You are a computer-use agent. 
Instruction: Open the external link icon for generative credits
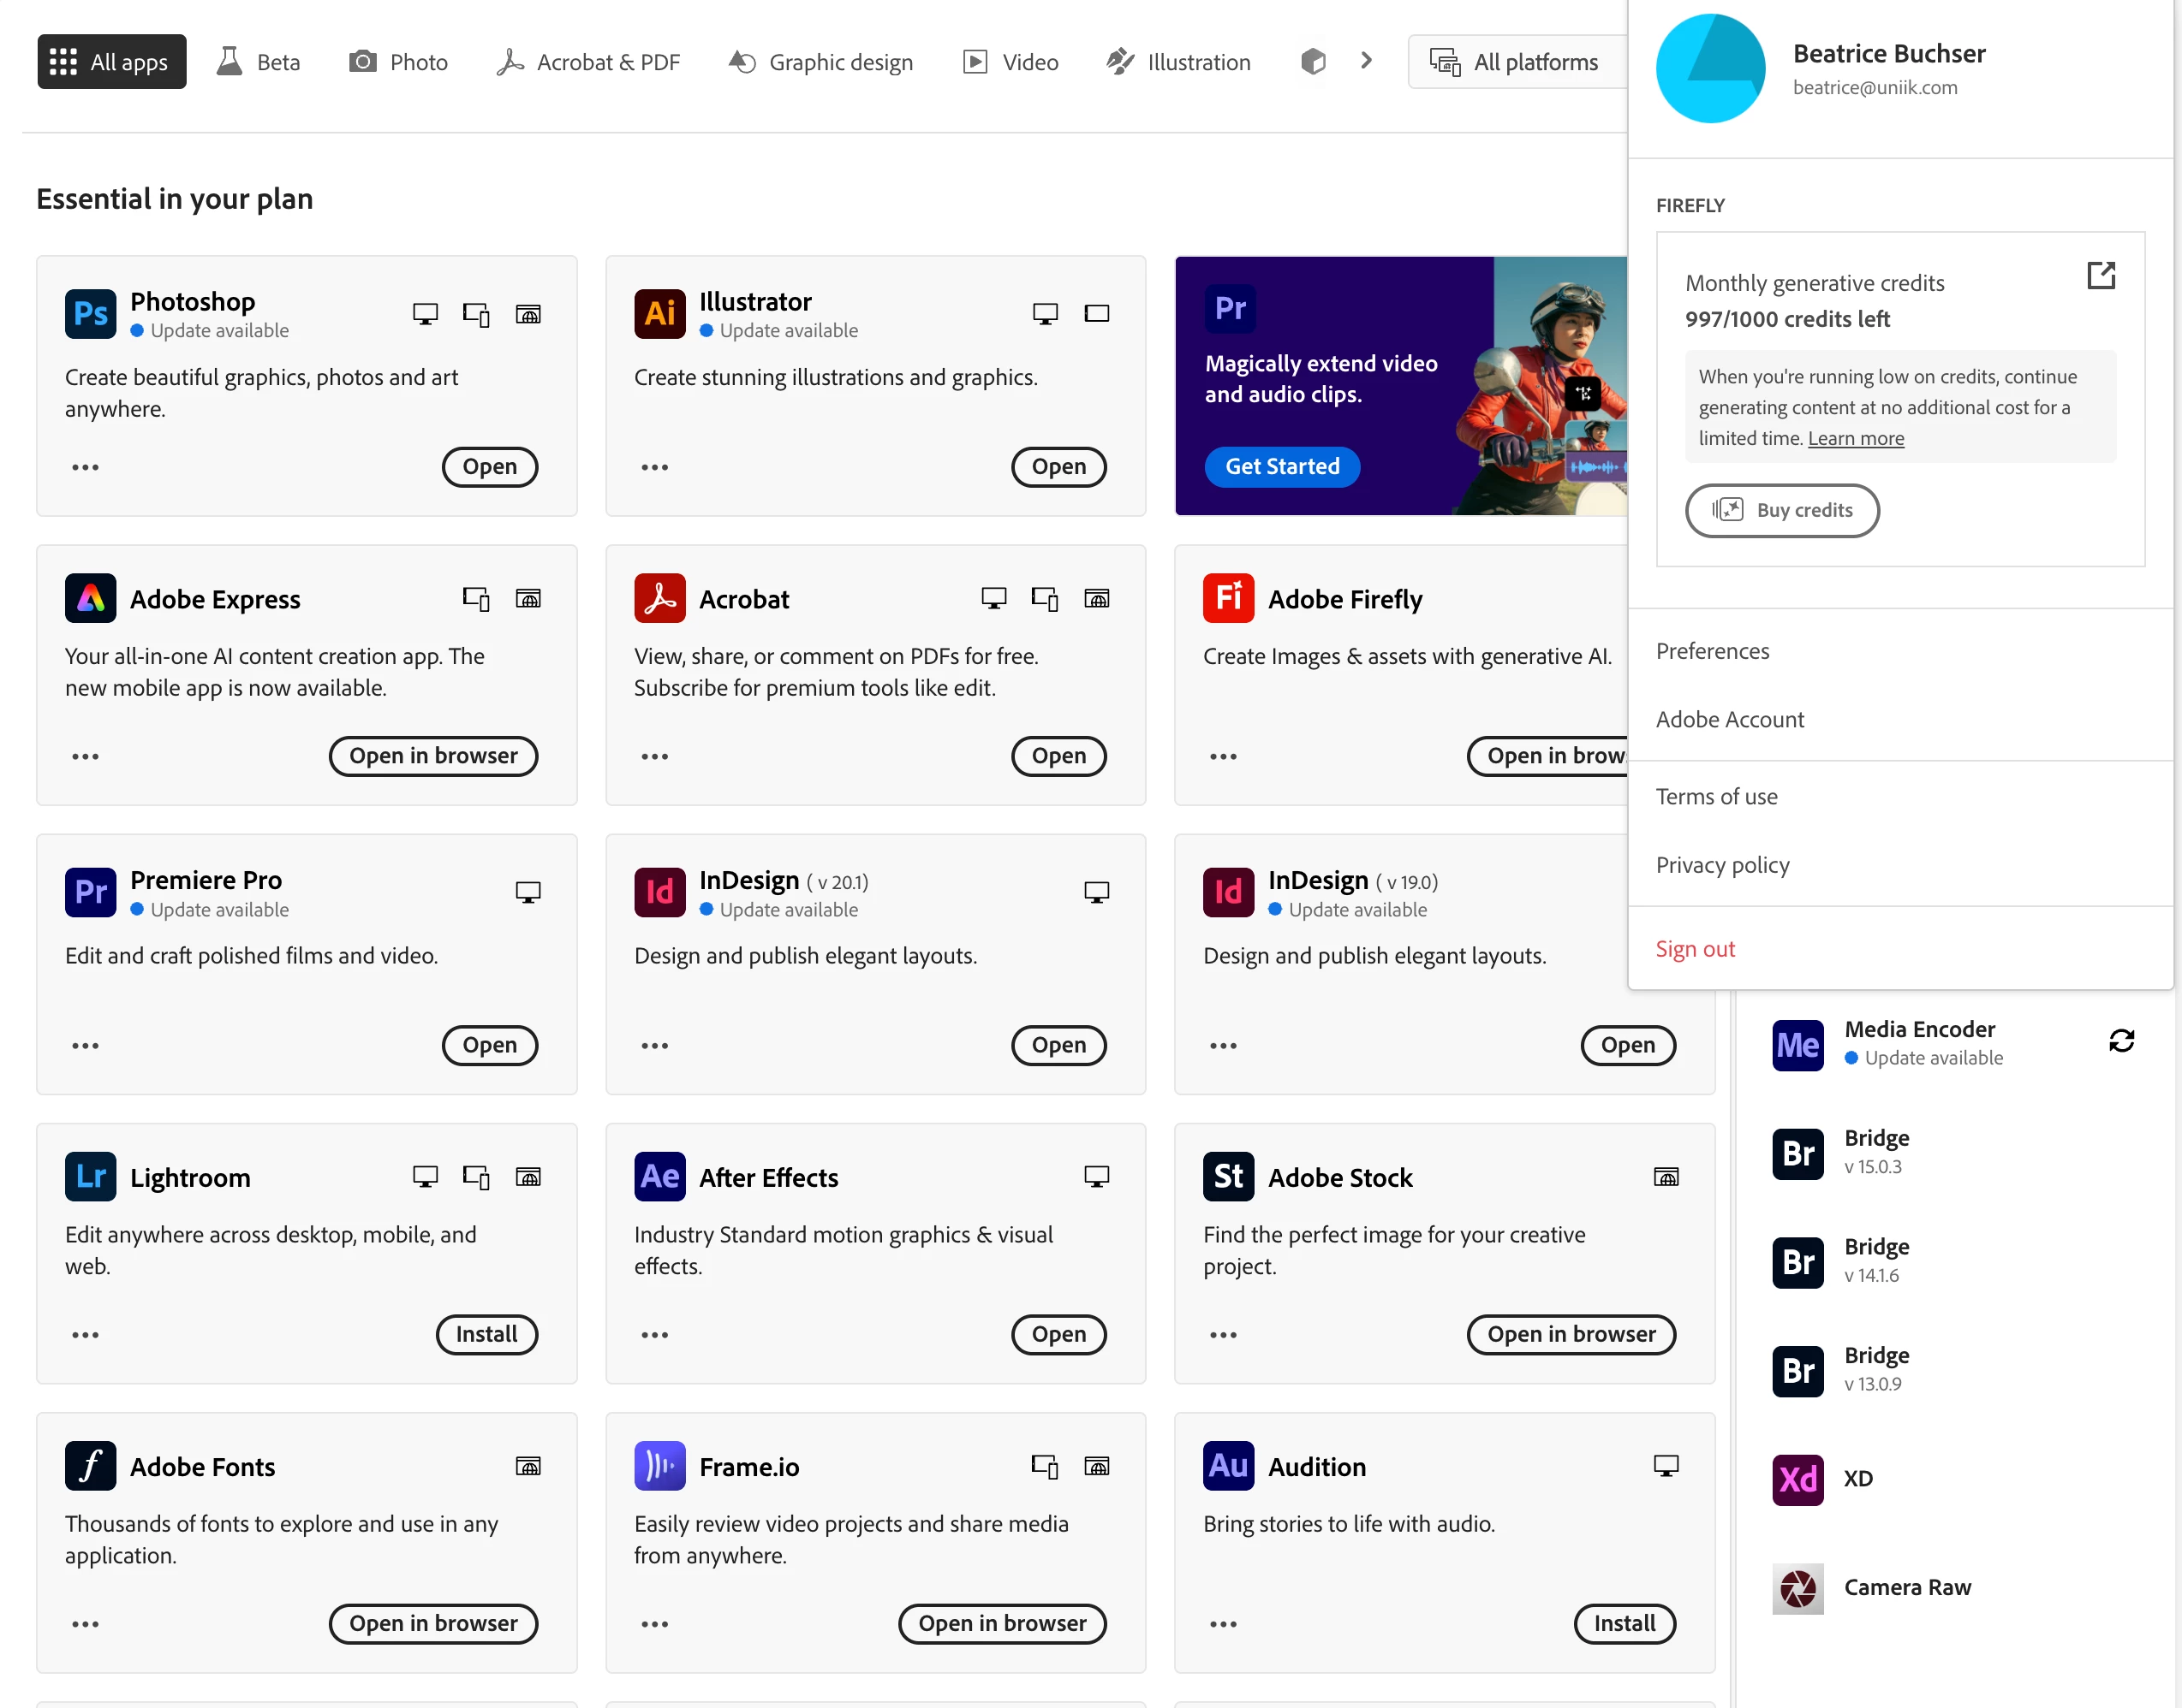2100,276
